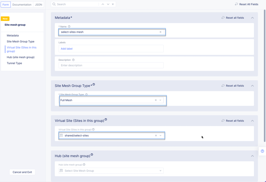The height and width of the screenshot is (182, 266).
Task: Switch to the JSON tab
Action: tap(39, 5)
